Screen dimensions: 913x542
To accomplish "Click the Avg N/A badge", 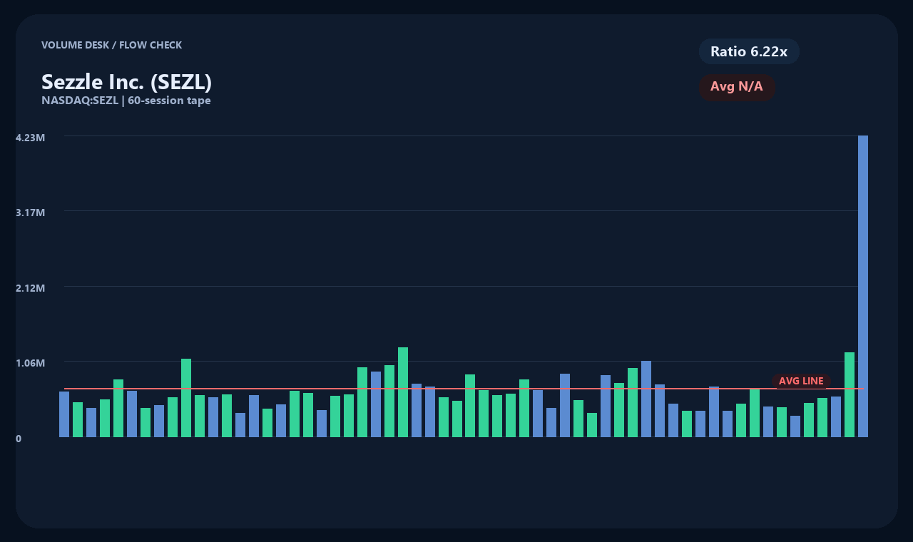I will click(737, 87).
